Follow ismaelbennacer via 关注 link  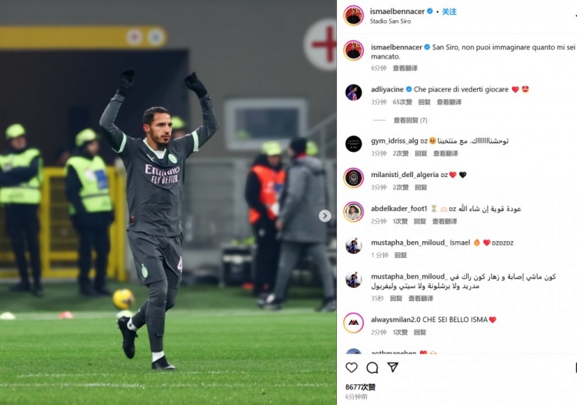point(449,12)
